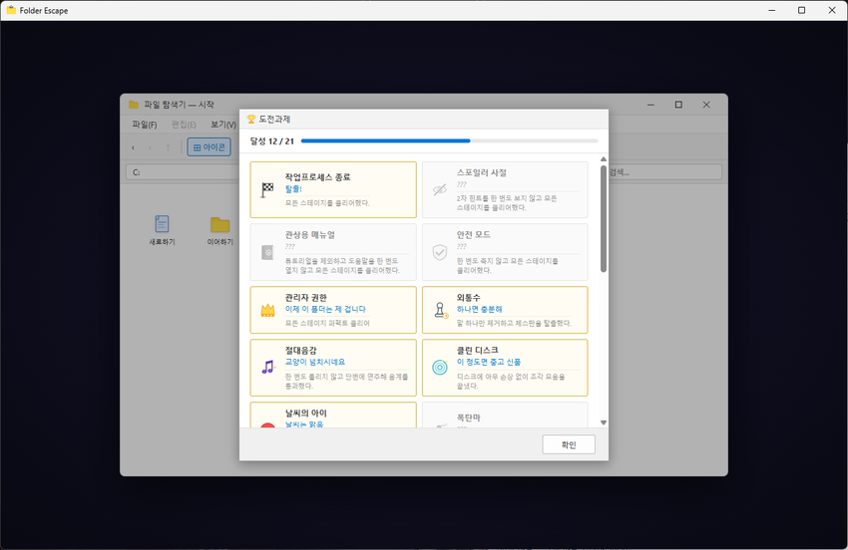The width and height of the screenshot is (848, 550).
Task: Maximize the 파일 탐색기 inner window
Action: (x=678, y=105)
